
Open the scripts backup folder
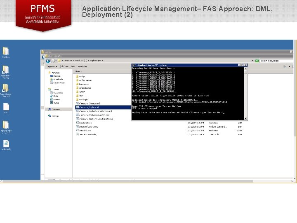[x=83, y=88]
